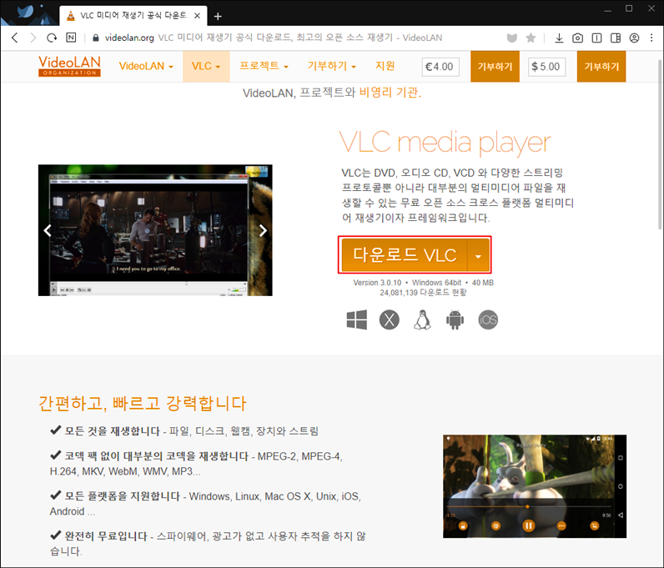Click the toolbar icon right of the camera
Image resolution: width=664 pixels, height=568 pixels.
596,38
